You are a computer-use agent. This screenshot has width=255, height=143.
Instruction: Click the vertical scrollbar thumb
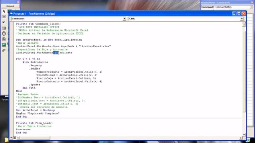(x=244, y=71)
